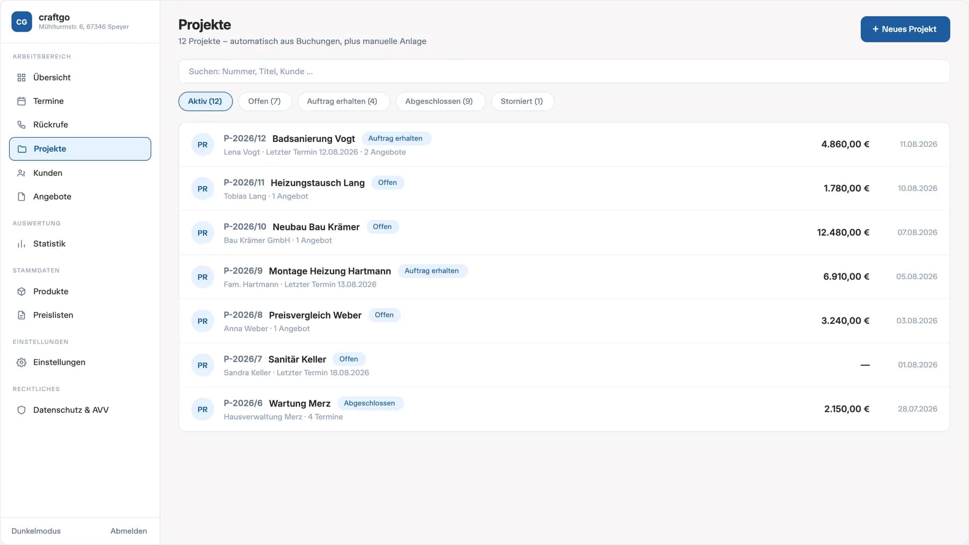The height and width of the screenshot is (545, 969).
Task: Show Abgeschlossen (9) projects
Action: [x=439, y=101]
